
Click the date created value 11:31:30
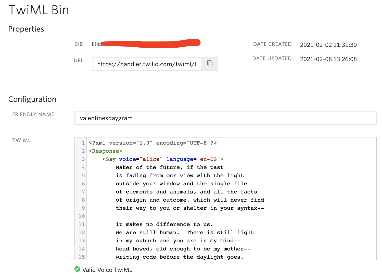tap(328, 45)
